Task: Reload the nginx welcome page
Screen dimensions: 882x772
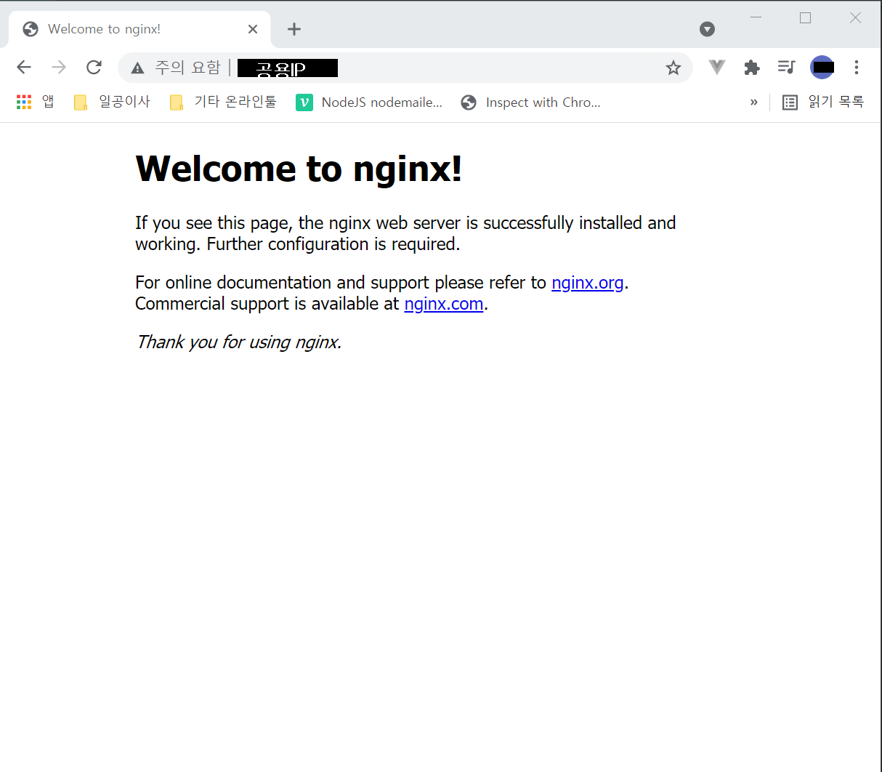Action: (94, 68)
